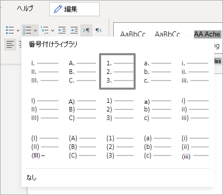Click the 編集 mode button

tap(74, 9)
